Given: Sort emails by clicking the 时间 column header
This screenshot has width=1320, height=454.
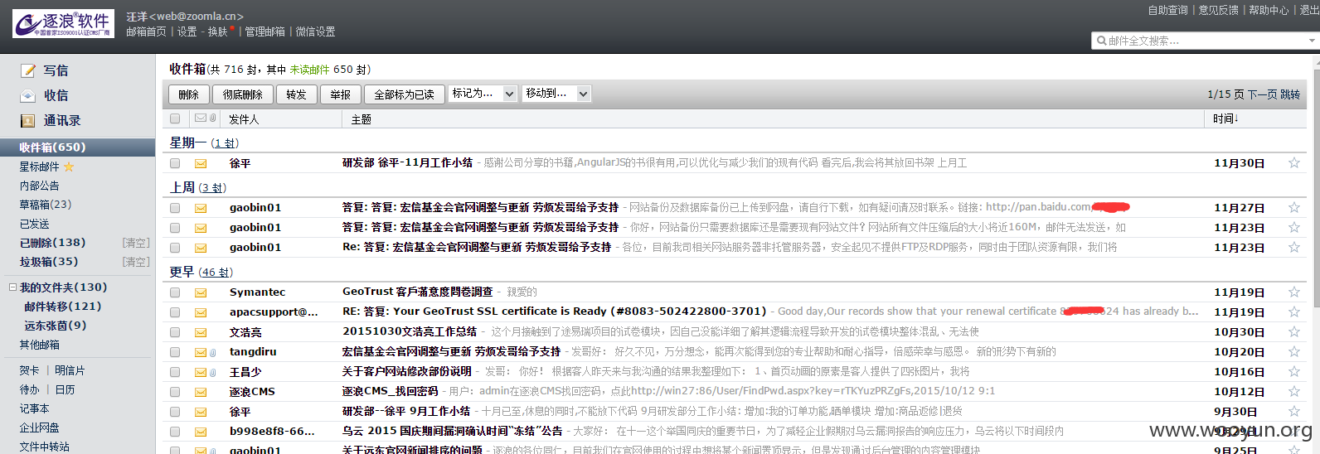Looking at the screenshot, I should tap(1225, 119).
